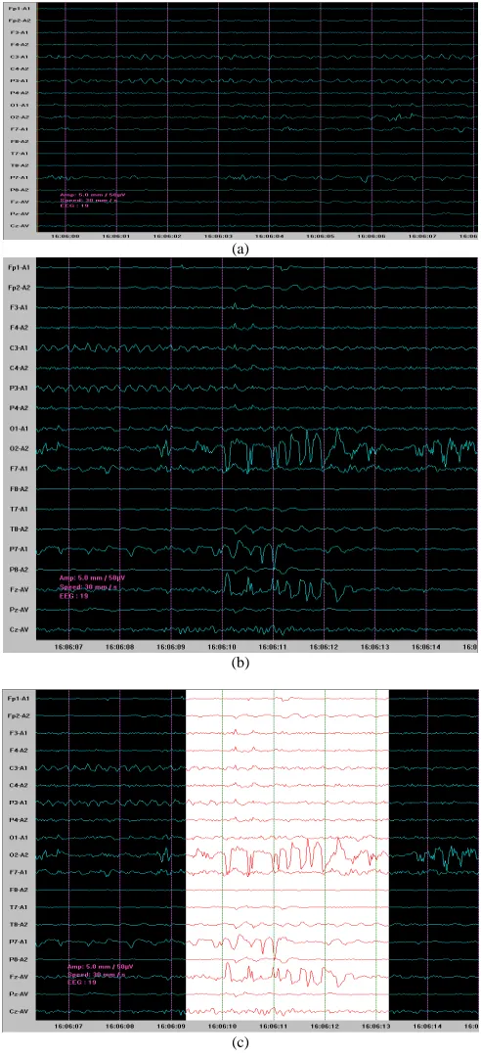Click the F3-A1 channel label in panel (b)

(x=19, y=308)
